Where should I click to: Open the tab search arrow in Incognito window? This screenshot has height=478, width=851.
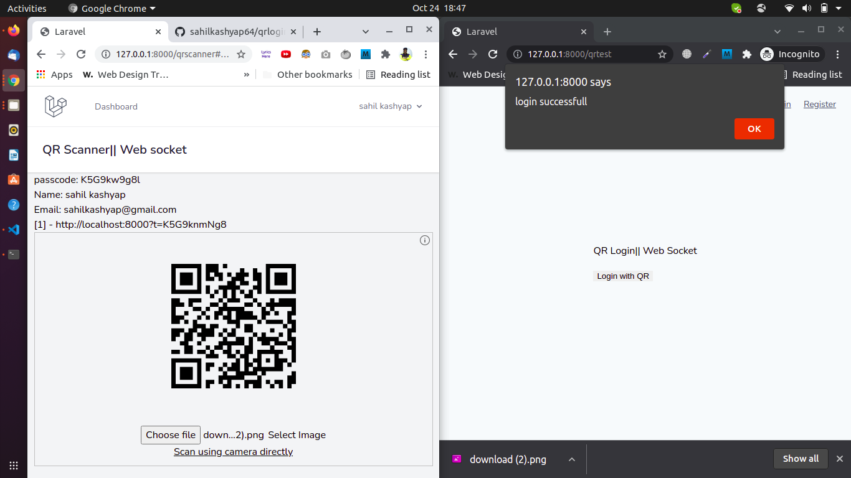[777, 31]
